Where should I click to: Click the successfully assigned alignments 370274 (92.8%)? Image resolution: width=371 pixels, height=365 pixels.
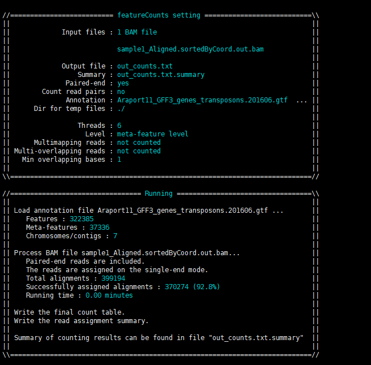point(192,287)
